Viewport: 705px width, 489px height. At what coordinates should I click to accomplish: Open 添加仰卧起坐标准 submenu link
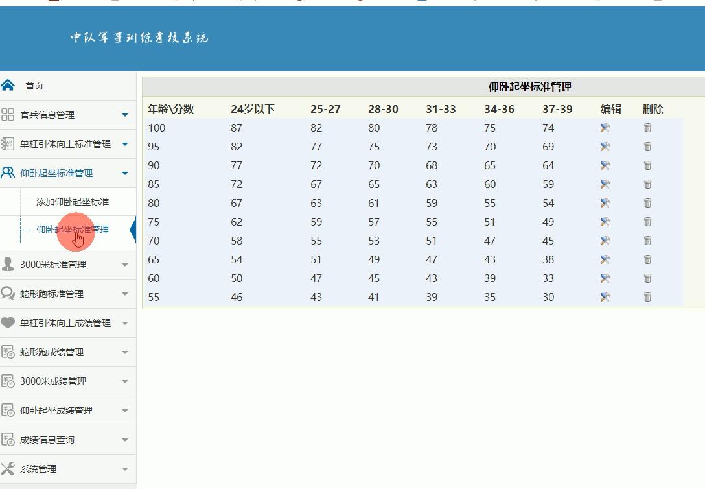[x=73, y=202]
